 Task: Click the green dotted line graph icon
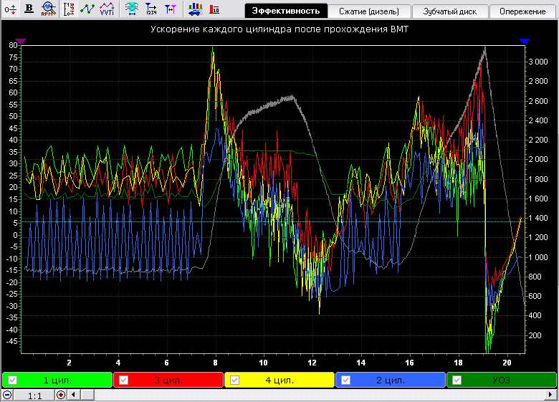click(87, 9)
